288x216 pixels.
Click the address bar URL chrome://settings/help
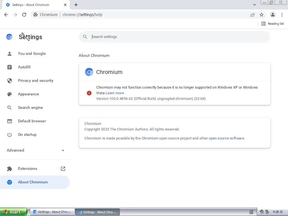coord(82,15)
